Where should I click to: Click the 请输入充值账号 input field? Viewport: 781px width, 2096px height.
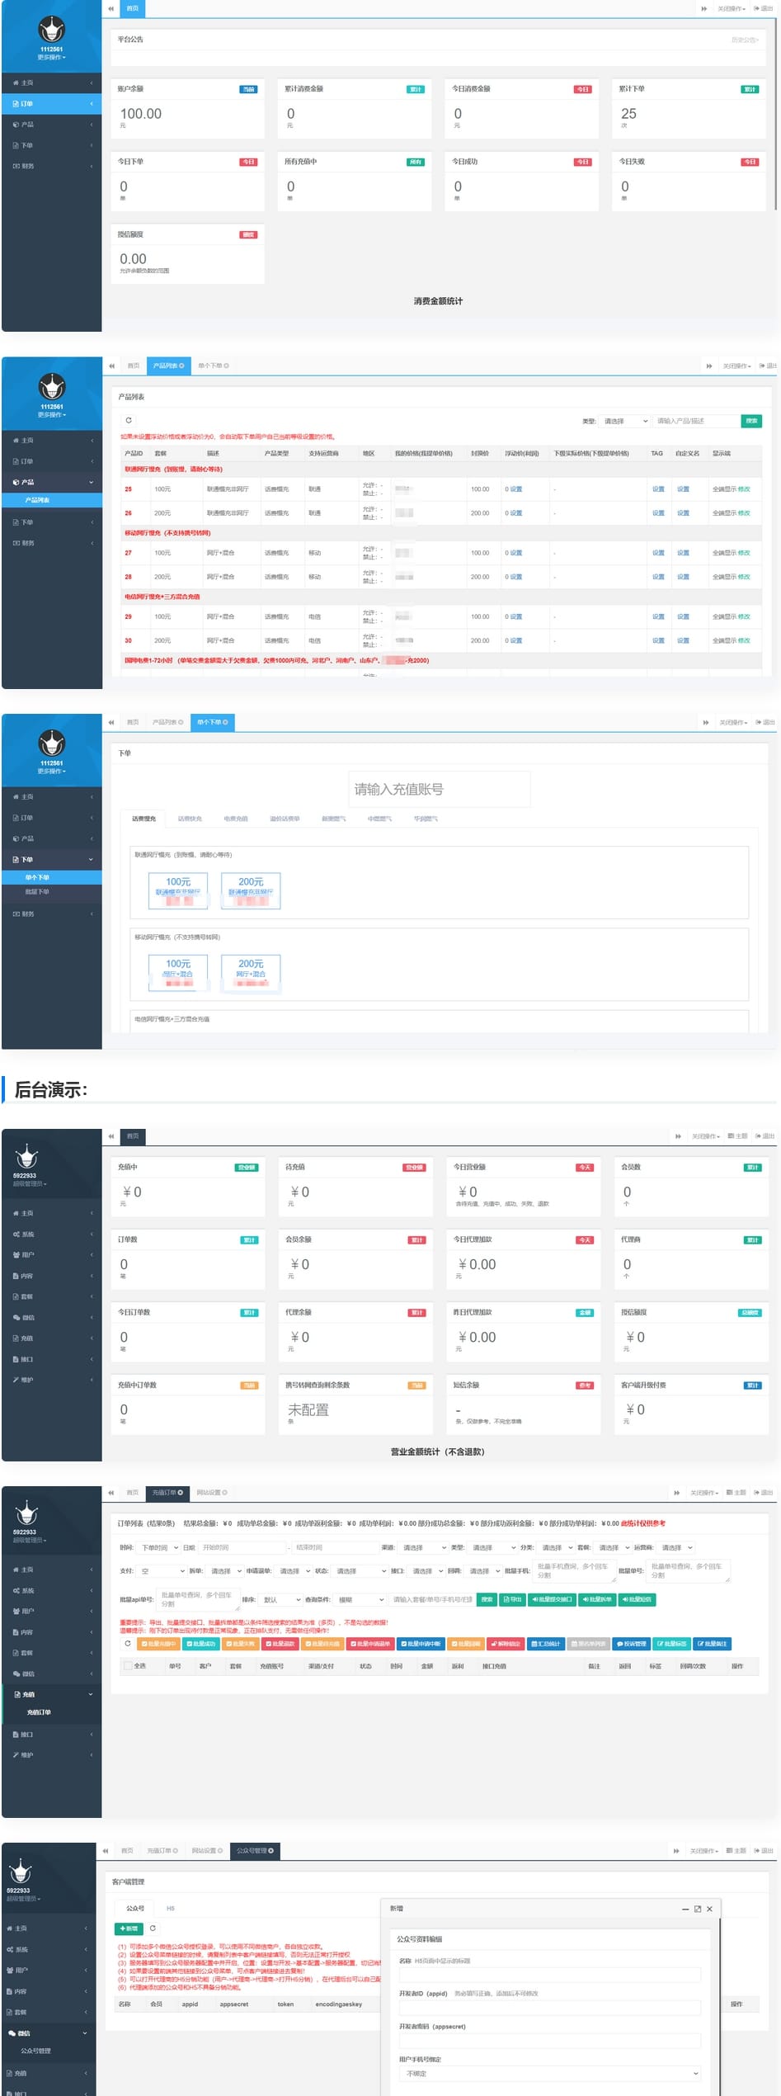point(439,790)
